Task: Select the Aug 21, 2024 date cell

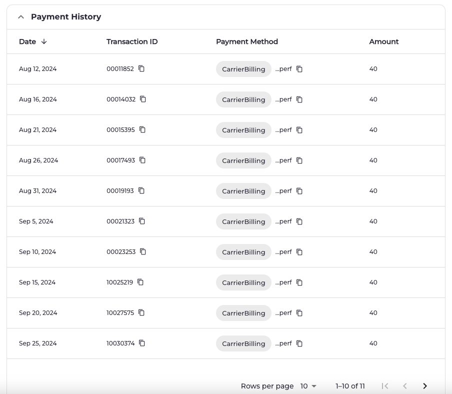Action: pos(38,130)
